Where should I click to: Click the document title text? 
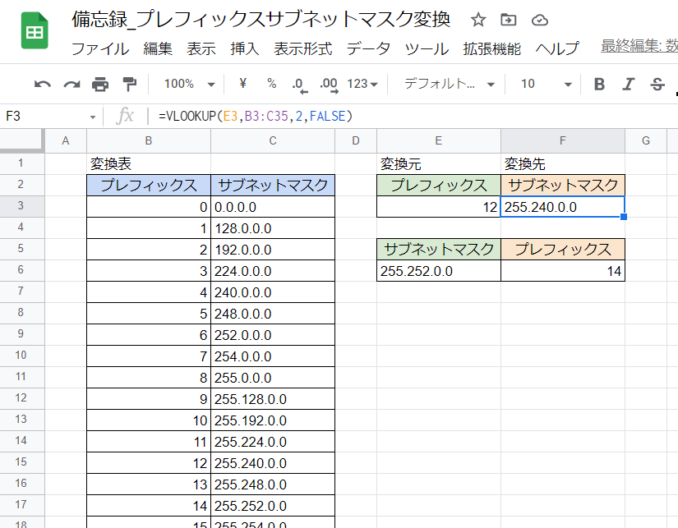[261, 20]
